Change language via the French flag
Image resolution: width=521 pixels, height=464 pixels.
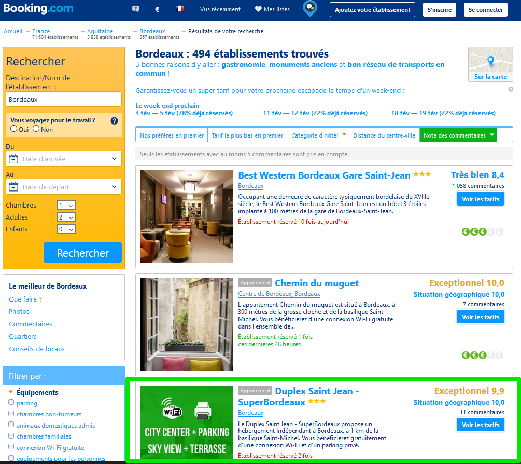pyautogui.click(x=179, y=9)
